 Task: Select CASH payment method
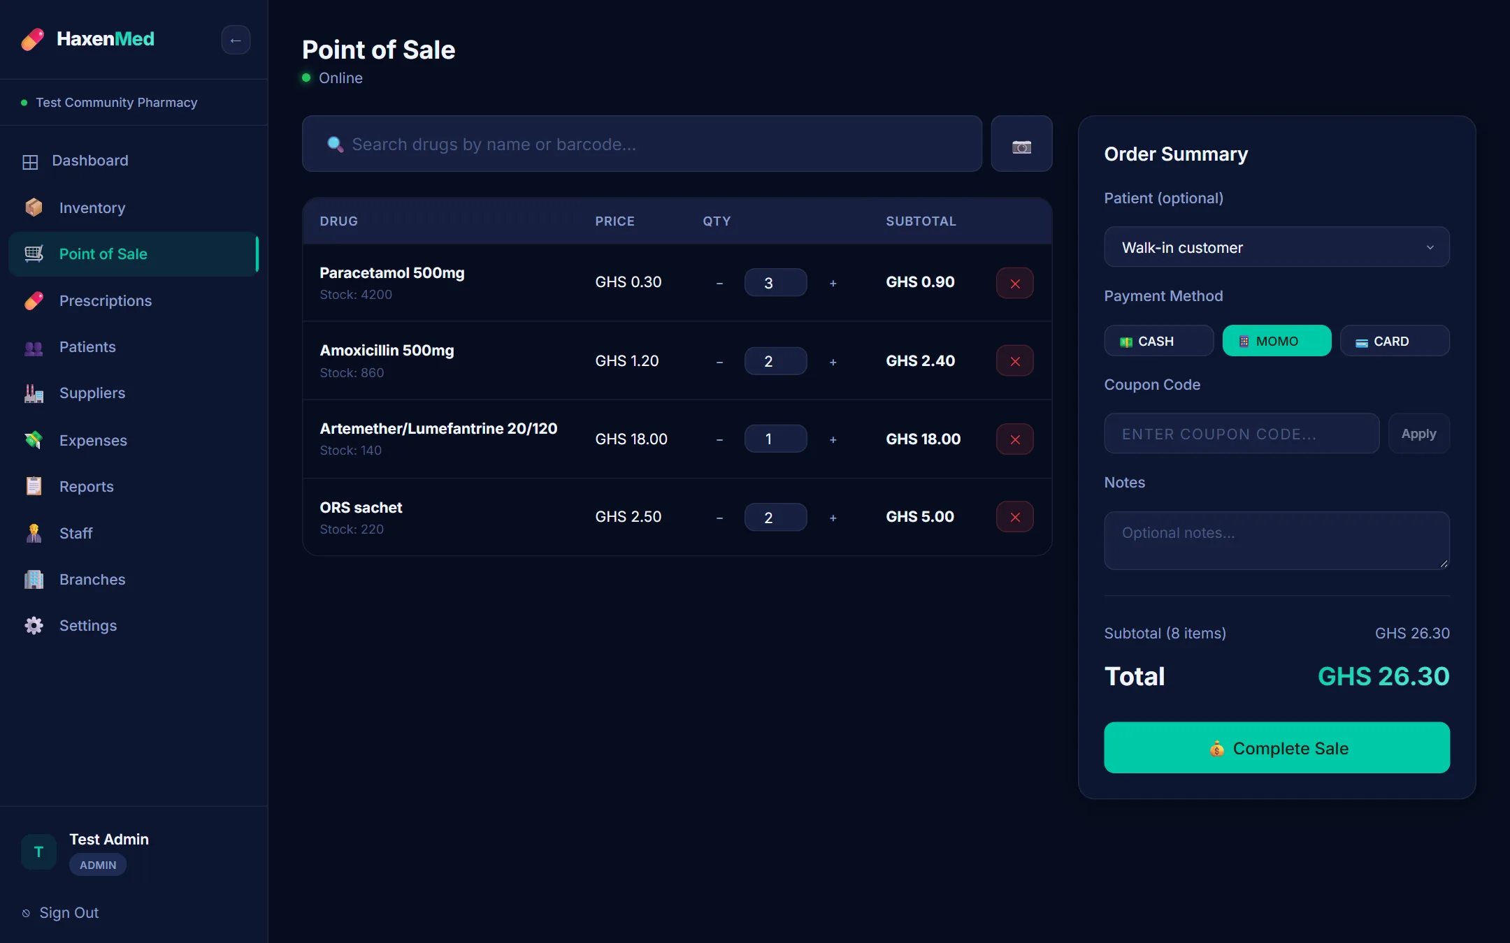[1158, 341]
